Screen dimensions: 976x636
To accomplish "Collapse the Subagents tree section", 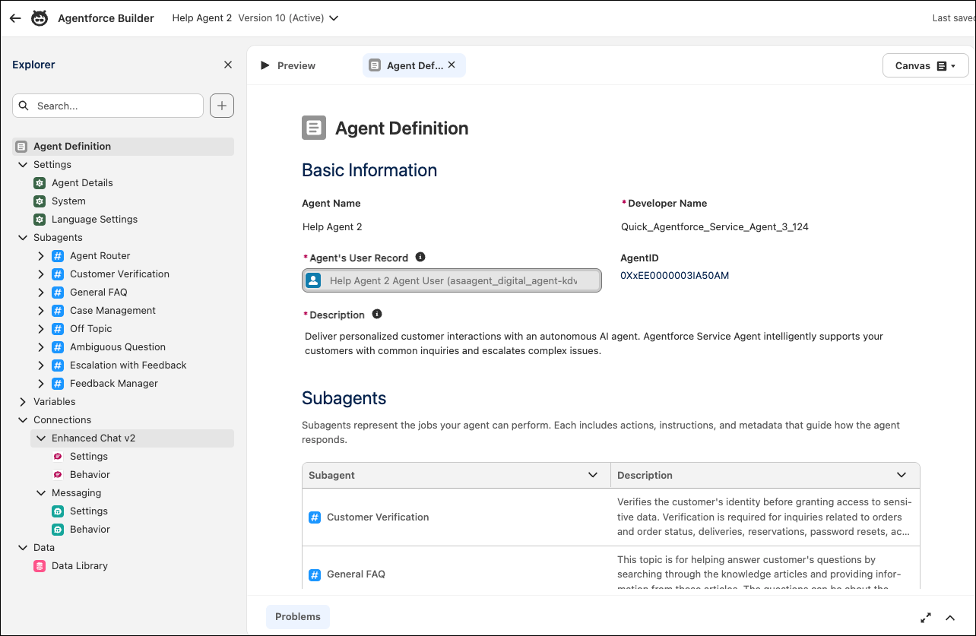I will (x=22, y=238).
